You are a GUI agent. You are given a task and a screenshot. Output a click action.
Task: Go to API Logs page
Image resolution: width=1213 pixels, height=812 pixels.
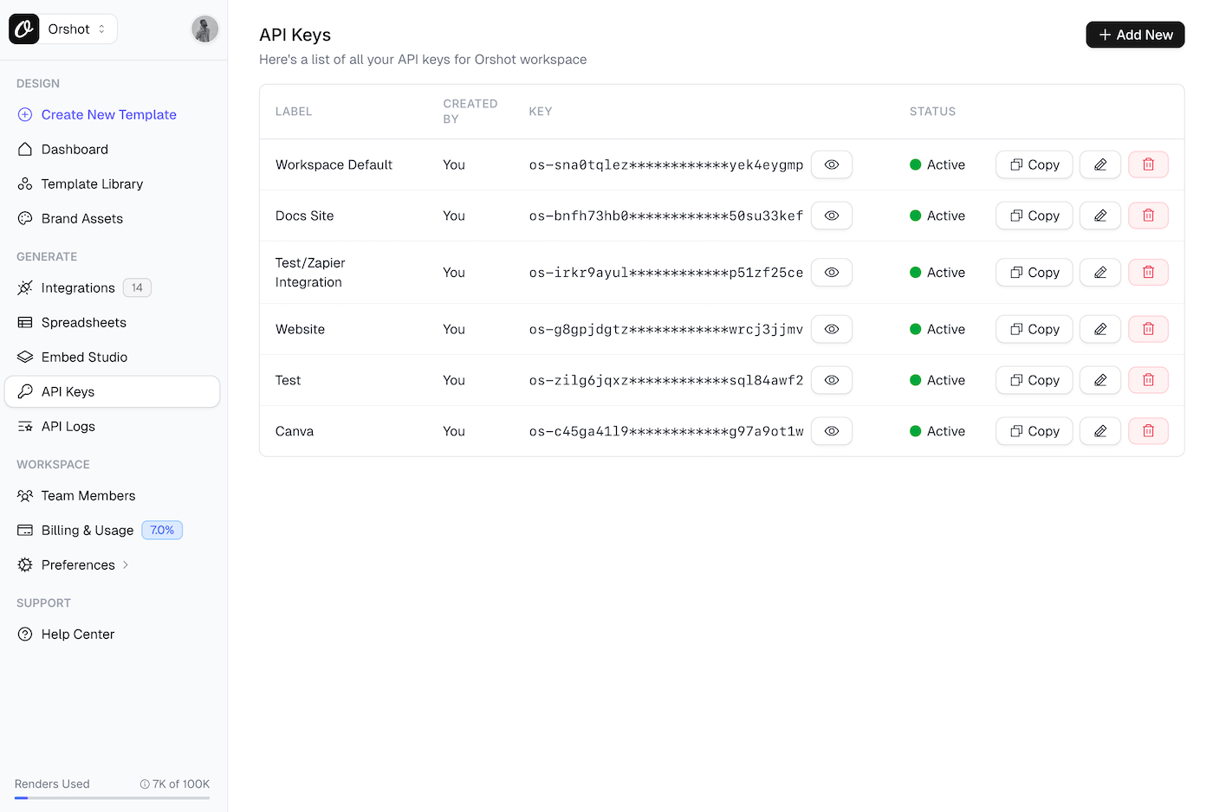[68, 427]
